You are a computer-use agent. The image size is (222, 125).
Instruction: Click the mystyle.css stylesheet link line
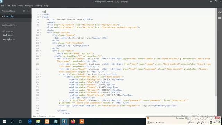pyautogui.click(x=84, y=25)
